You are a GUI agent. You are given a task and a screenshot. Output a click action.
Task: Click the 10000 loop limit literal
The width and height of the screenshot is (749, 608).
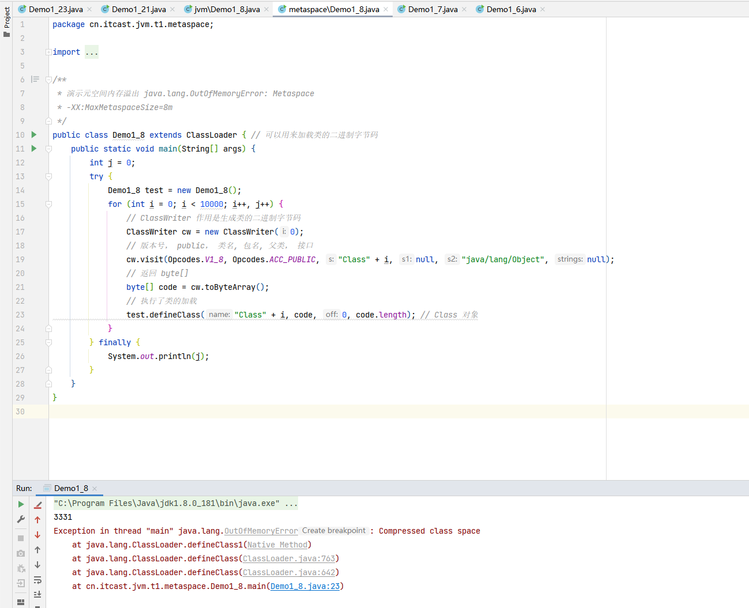pos(212,204)
